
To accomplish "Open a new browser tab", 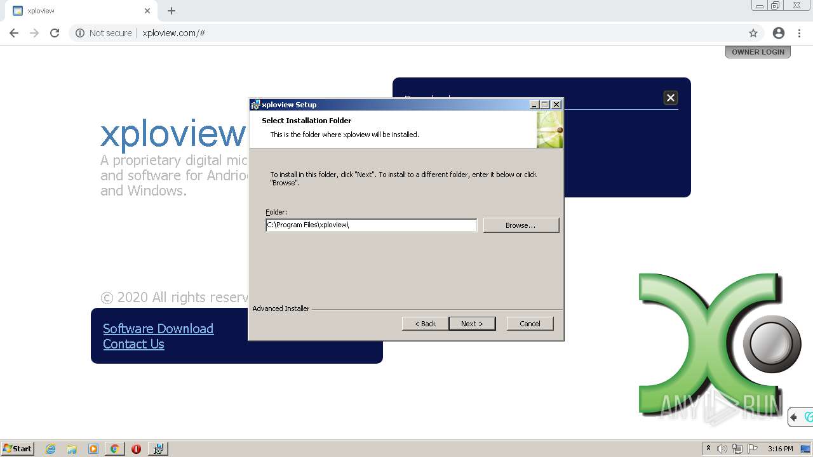I will click(171, 11).
